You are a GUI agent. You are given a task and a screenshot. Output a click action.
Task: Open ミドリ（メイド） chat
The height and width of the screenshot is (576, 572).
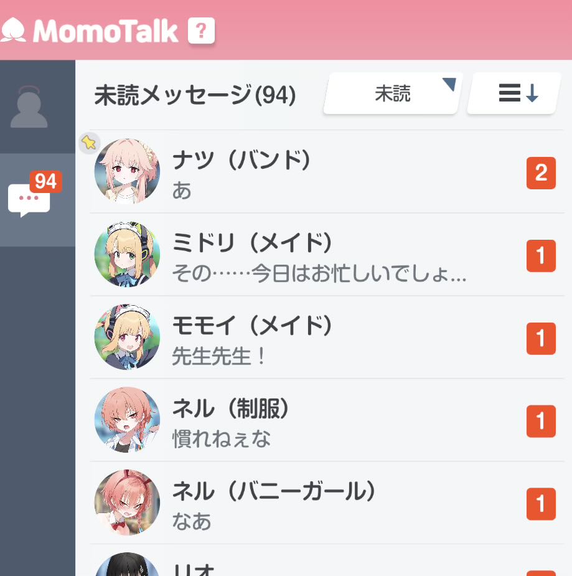[327, 255]
